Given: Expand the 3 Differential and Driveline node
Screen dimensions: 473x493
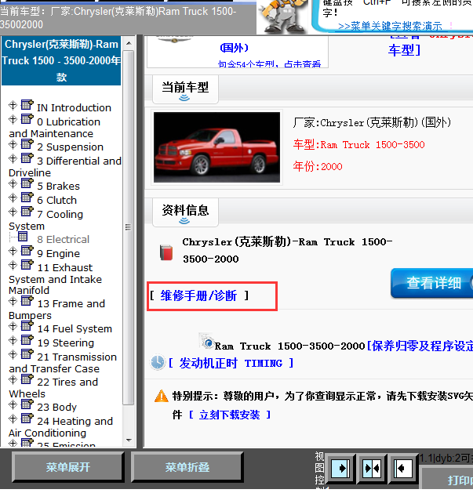Looking at the screenshot, I should click(x=13, y=158).
